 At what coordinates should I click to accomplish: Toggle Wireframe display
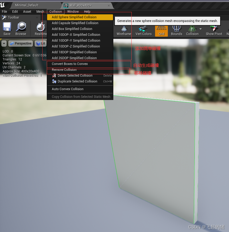124,31
